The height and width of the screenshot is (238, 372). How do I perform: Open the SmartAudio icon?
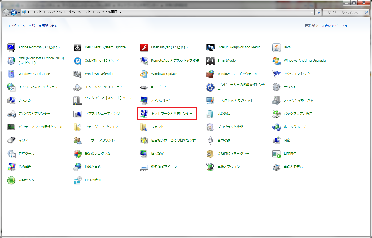210,61
